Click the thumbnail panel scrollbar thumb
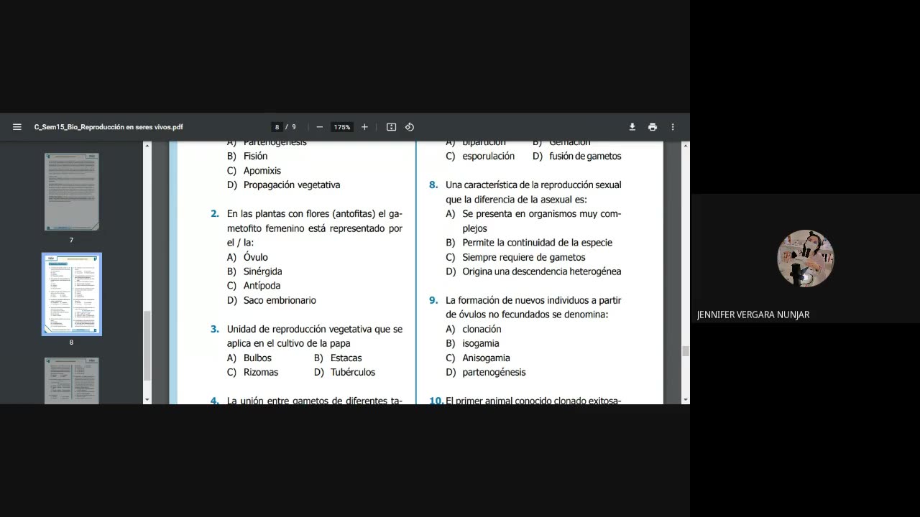The width and height of the screenshot is (920, 517). [x=147, y=345]
